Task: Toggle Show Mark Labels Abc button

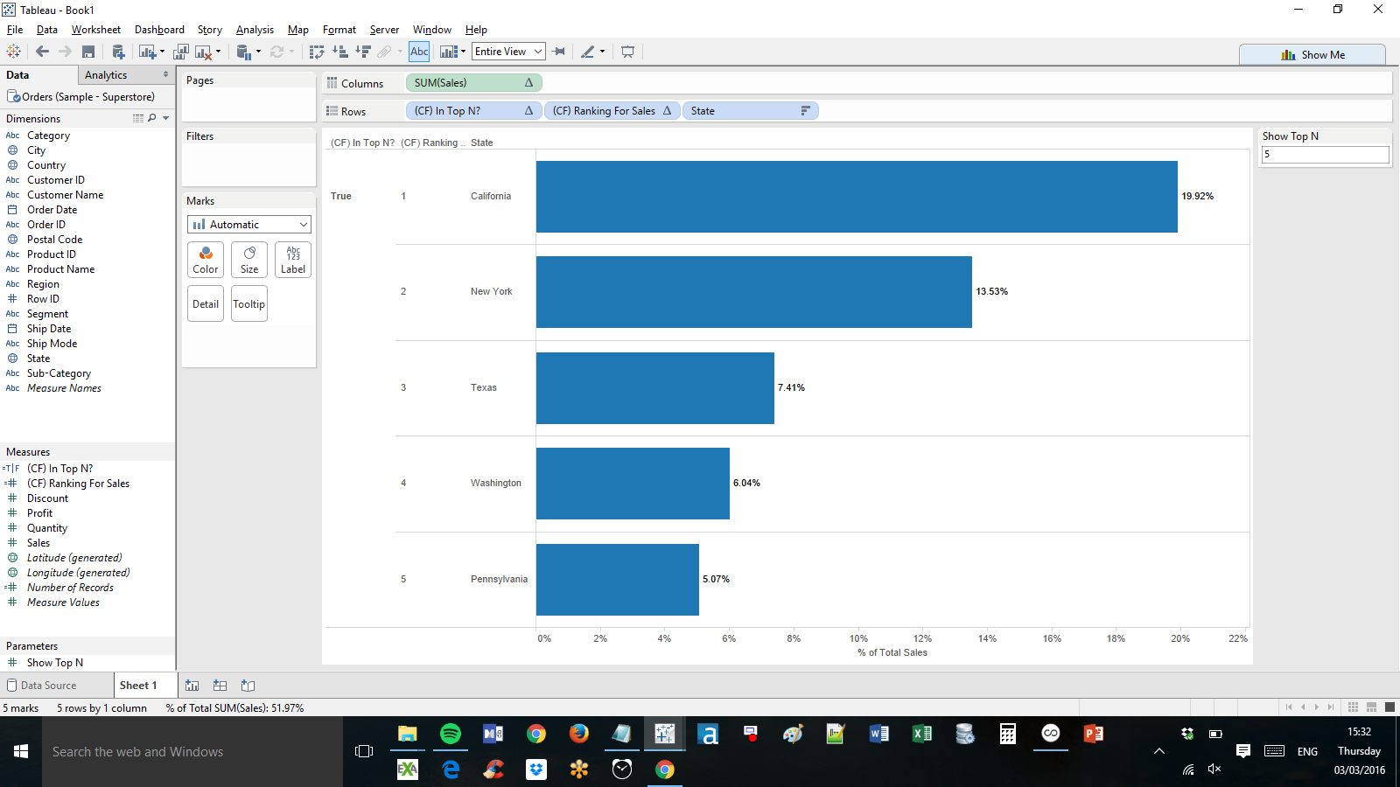Action: tap(419, 52)
